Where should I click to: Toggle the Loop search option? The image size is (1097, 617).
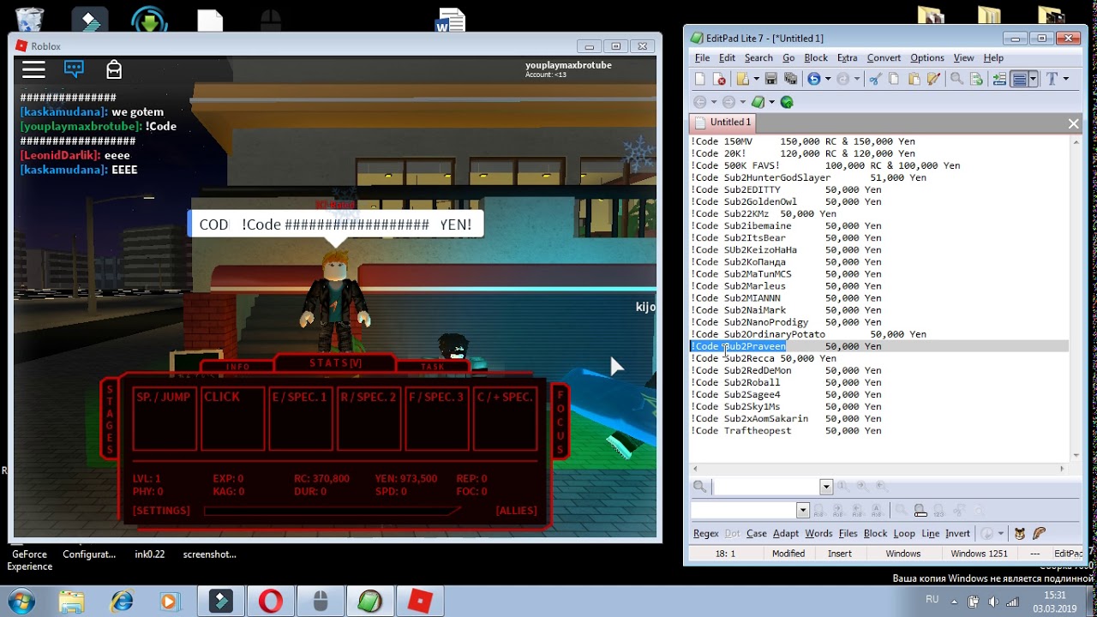point(904,533)
